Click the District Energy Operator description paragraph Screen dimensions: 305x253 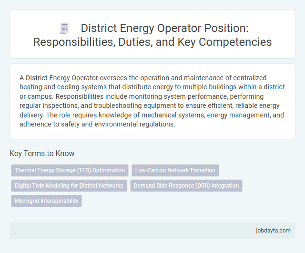pos(152,101)
